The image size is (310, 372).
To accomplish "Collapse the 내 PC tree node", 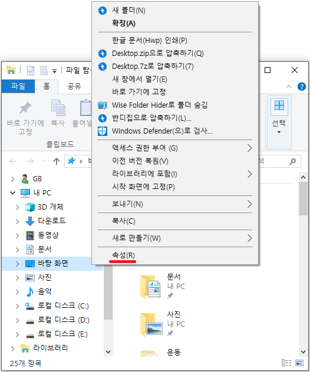I will 12,193.
